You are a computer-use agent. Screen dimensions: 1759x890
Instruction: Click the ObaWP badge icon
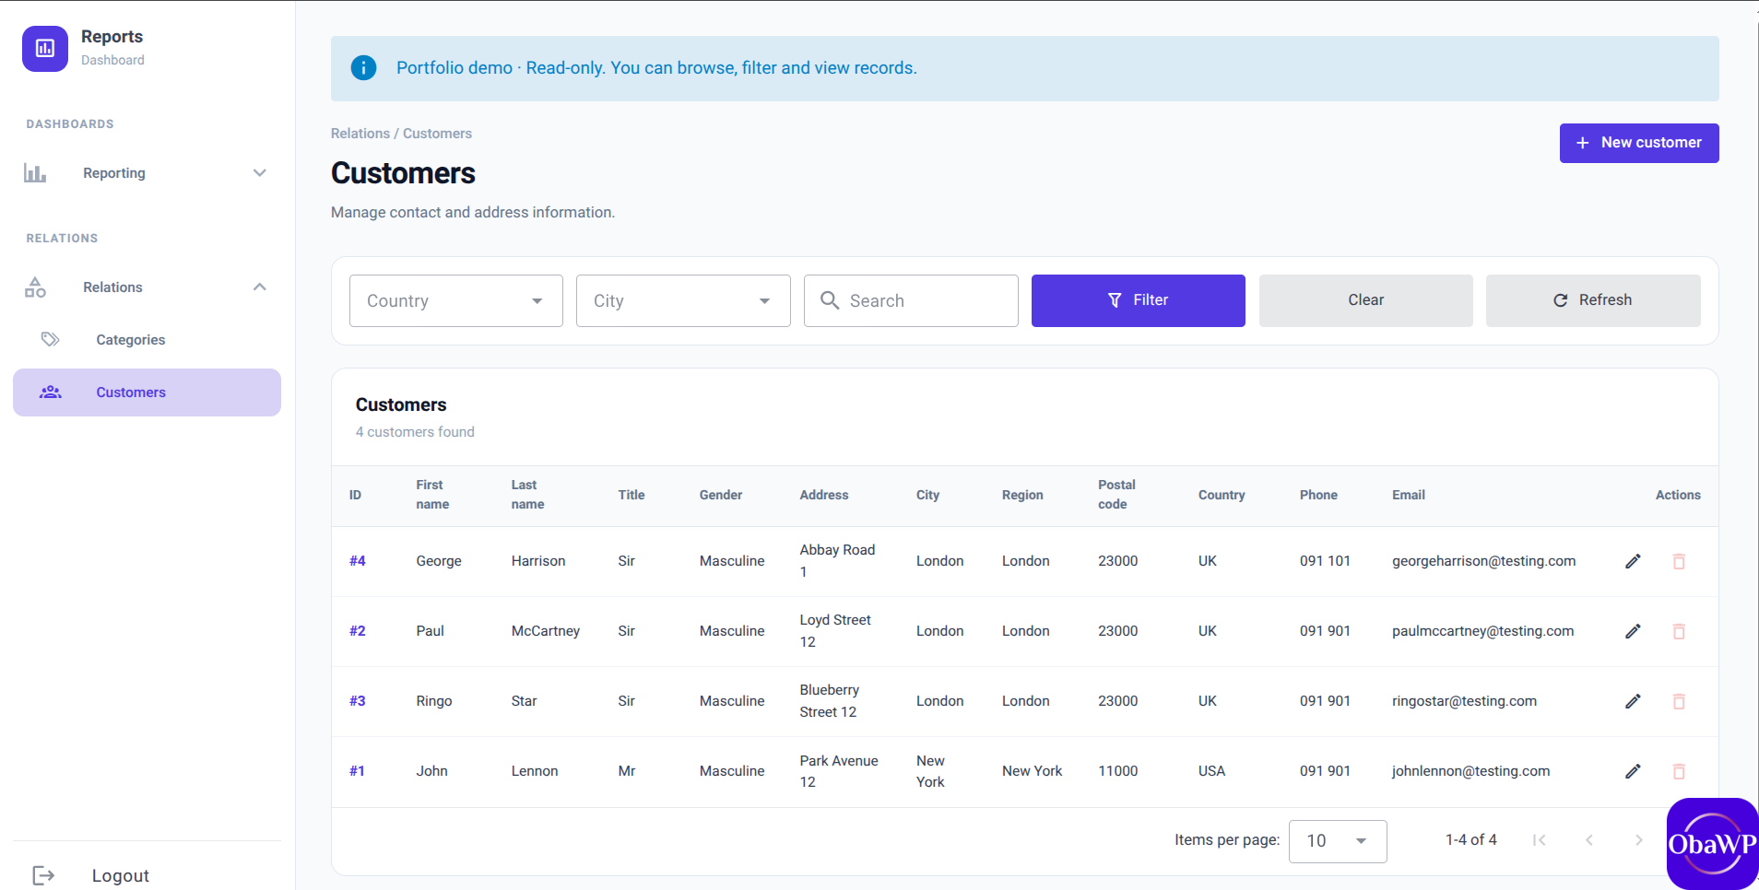click(1712, 843)
